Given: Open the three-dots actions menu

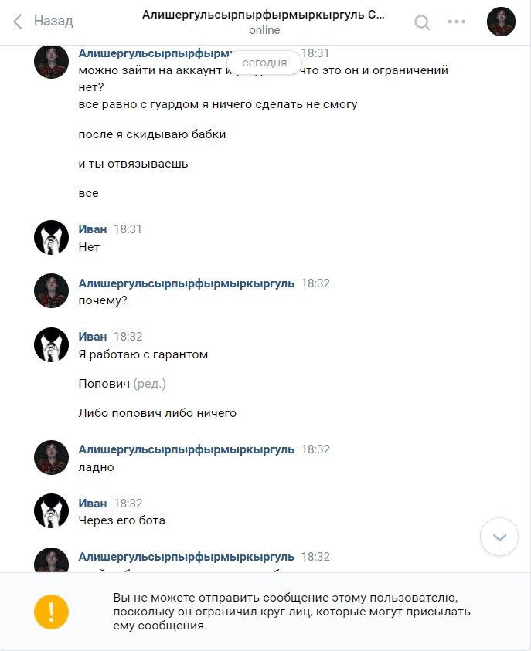Looking at the screenshot, I should click(x=457, y=22).
